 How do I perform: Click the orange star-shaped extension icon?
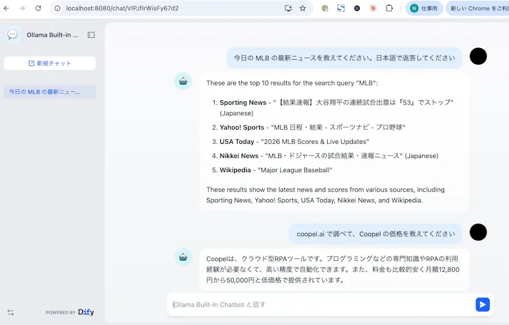pos(373,8)
